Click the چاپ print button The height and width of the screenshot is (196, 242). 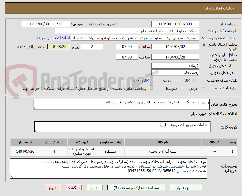pyautogui.click(x=95, y=188)
